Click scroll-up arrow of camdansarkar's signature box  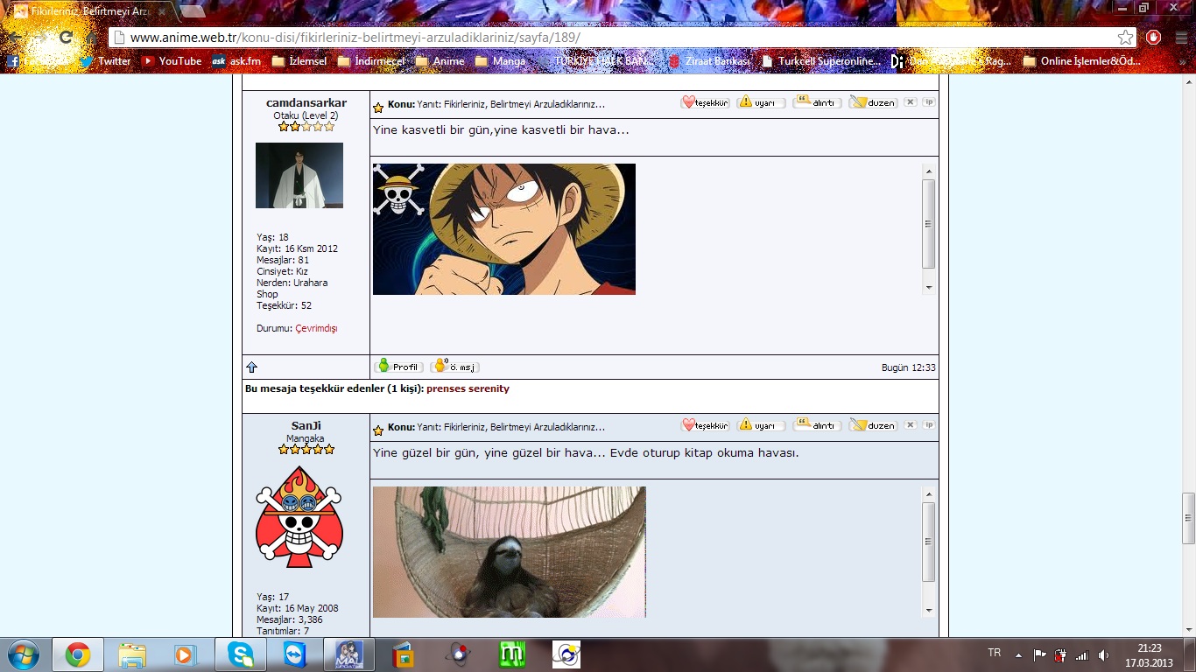[929, 171]
